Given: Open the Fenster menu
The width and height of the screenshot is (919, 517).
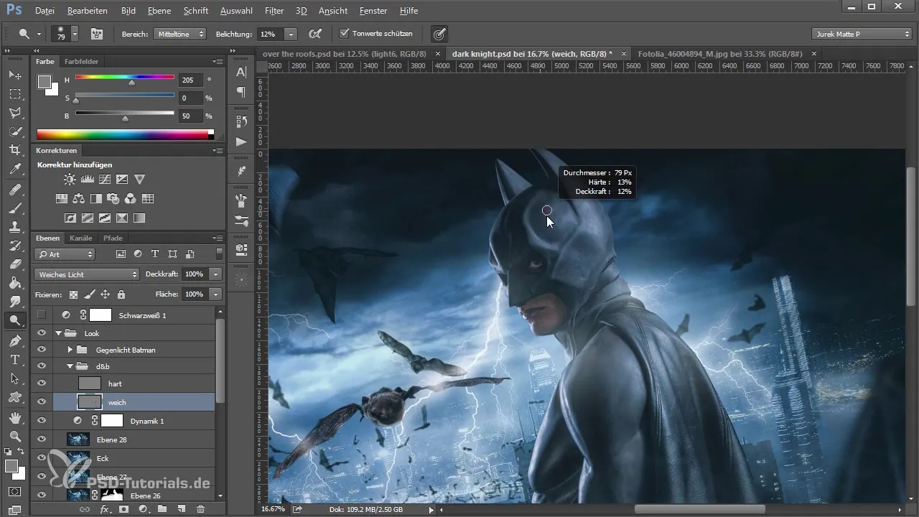Looking at the screenshot, I should click(373, 11).
